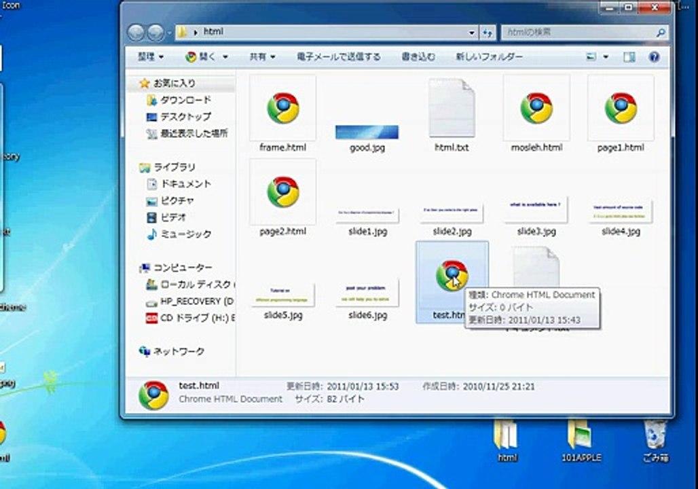Open ドキュメント library

click(185, 184)
